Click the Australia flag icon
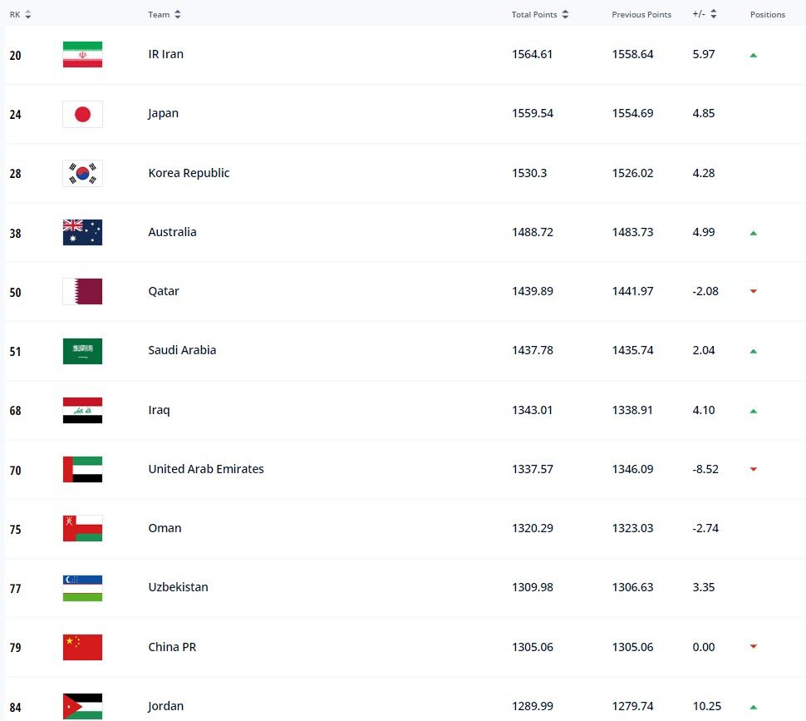This screenshot has width=806, height=721. 81,233
